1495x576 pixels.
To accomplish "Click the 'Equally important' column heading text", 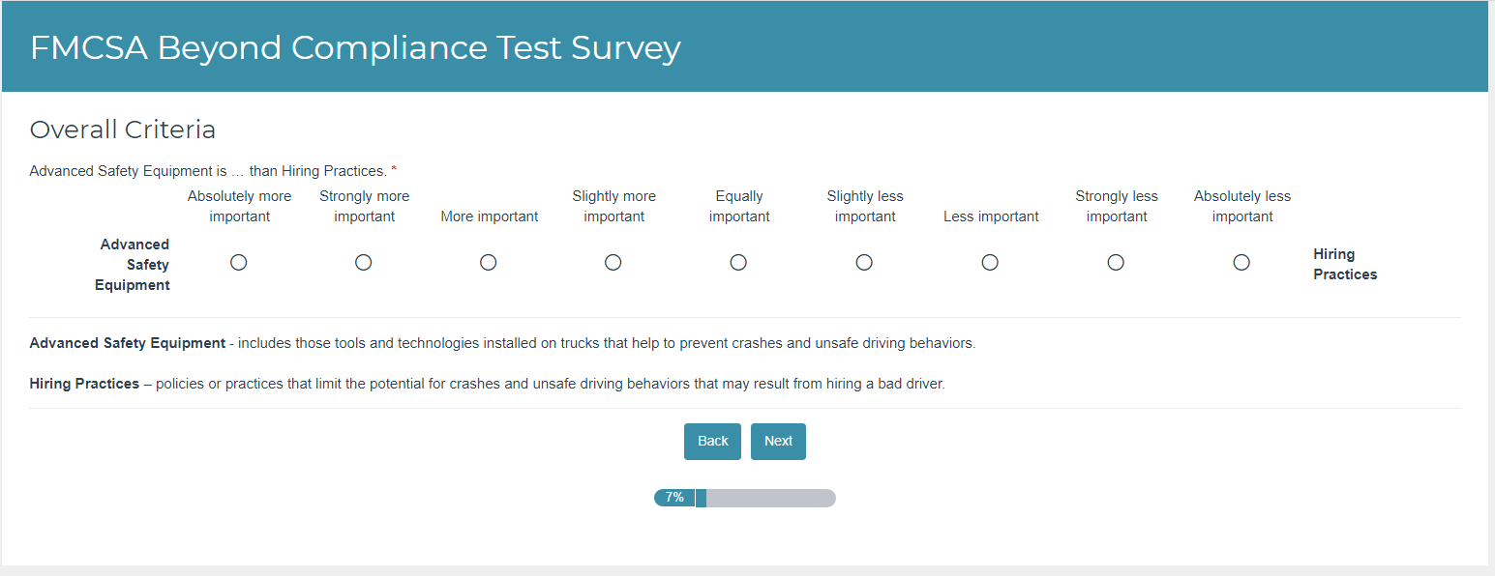I will coord(739,207).
